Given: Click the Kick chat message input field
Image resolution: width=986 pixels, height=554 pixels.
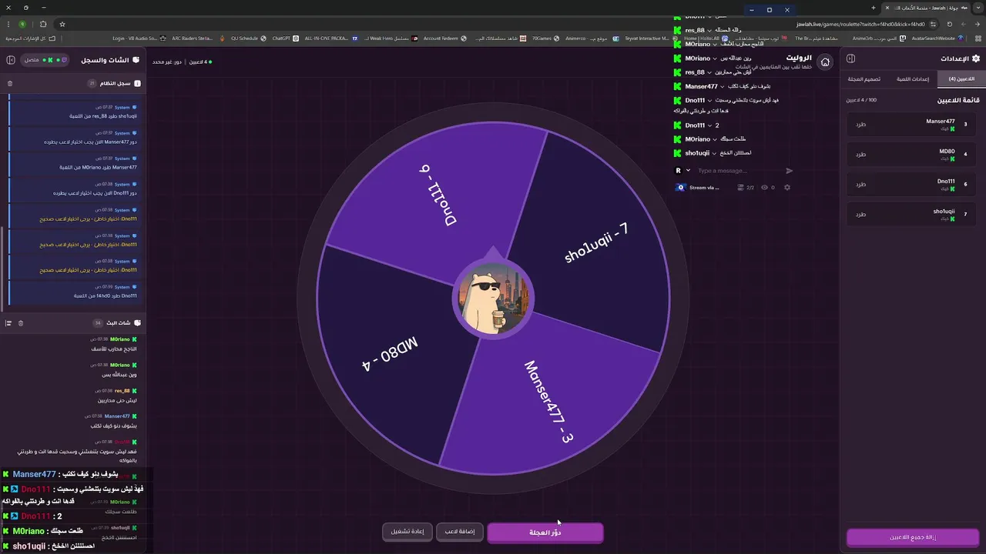Looking at the screenshot, I should [x=738, y=171].
